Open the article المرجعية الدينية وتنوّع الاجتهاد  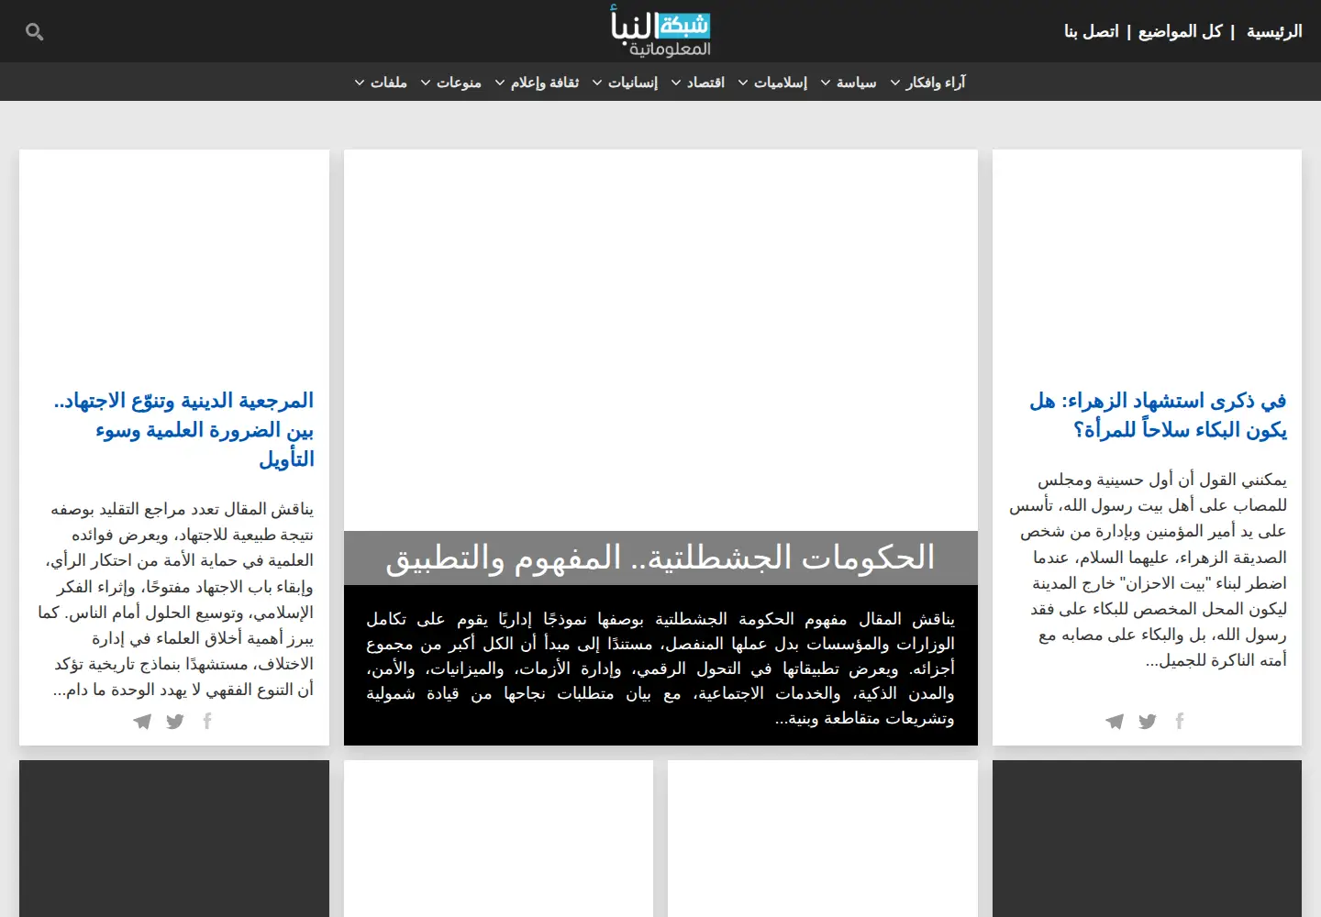pyautogui.click(x=183, y=430)
